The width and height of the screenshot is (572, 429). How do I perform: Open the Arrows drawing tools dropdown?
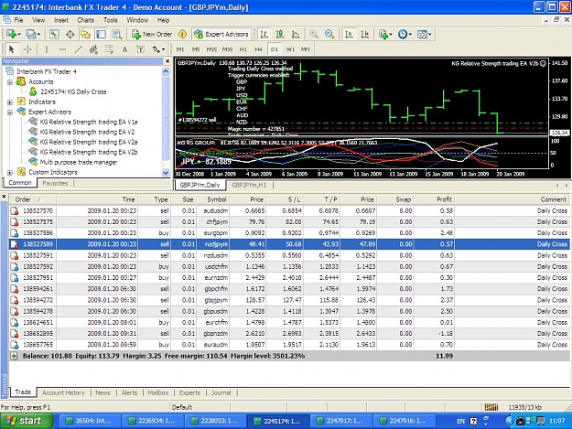pos(158,48)
